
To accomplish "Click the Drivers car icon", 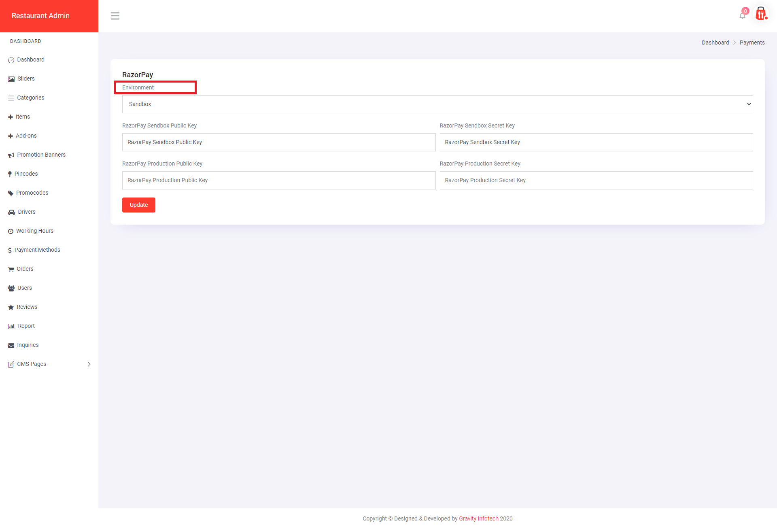I will (11, 212).
